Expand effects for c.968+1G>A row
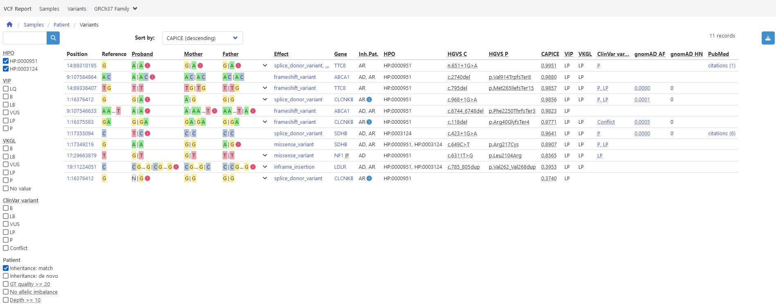Image resolution: width=776 pixels, height=306 pixels. [x=265, y=99]
